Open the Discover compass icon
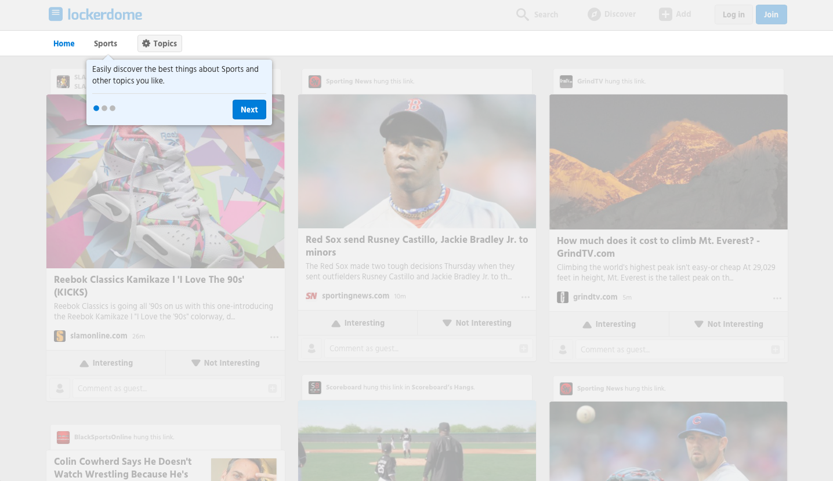 click(x=594, y=14)
